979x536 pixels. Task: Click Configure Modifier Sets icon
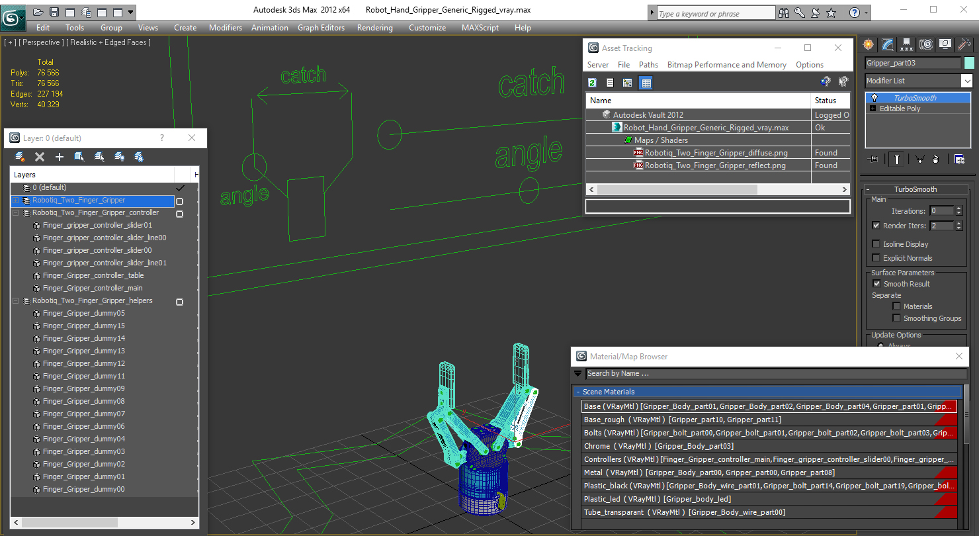click(x=959, y=159)
